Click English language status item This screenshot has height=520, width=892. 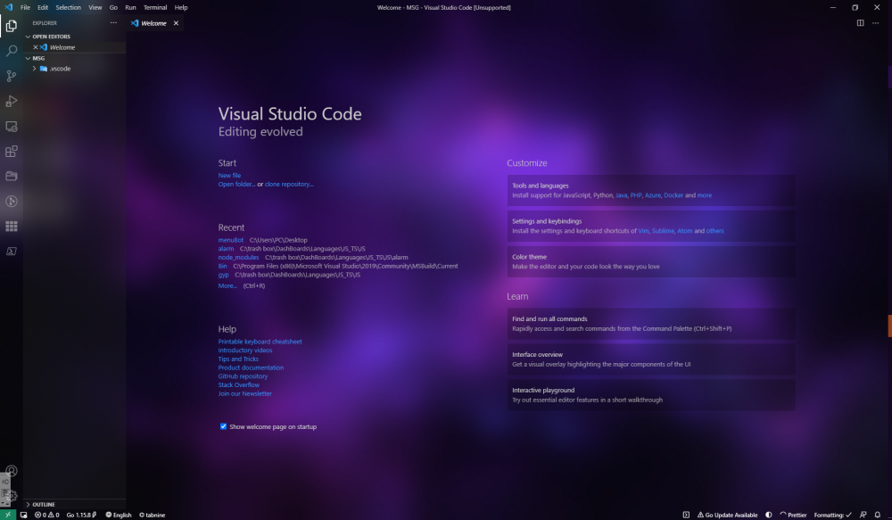(x=119, y=515)
